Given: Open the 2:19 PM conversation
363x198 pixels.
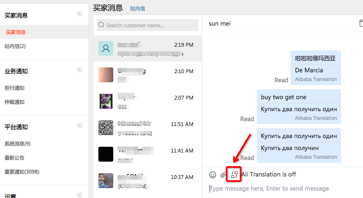Looking at the screenshot, I should [148, 48].
